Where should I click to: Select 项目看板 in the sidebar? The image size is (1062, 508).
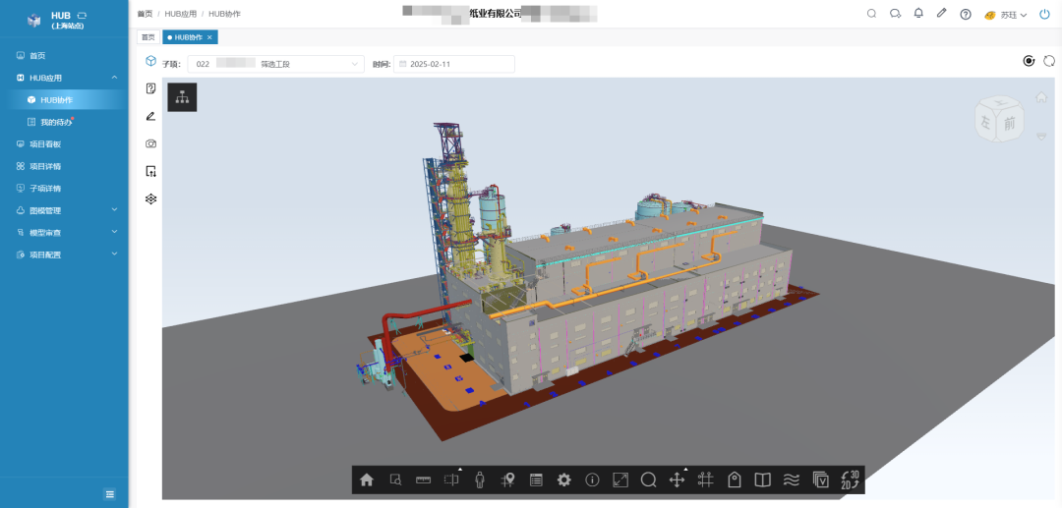point(45,144)
